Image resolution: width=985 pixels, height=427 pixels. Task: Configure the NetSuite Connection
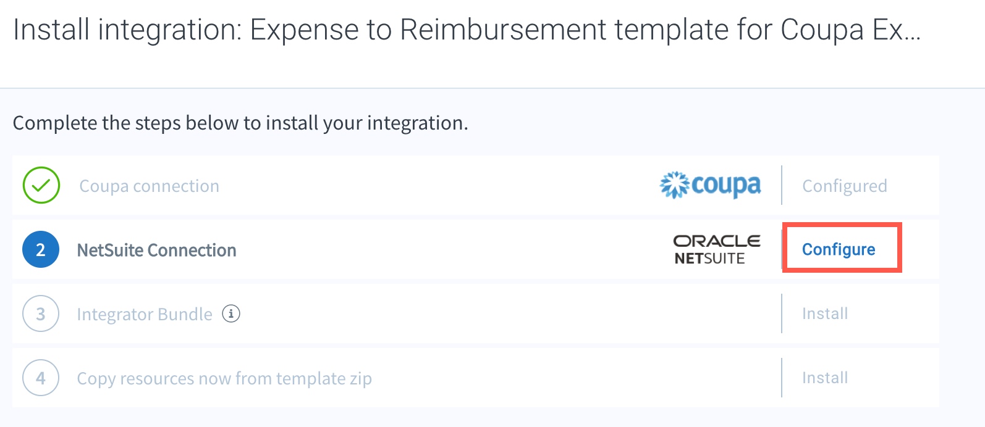tap(839, 249)
